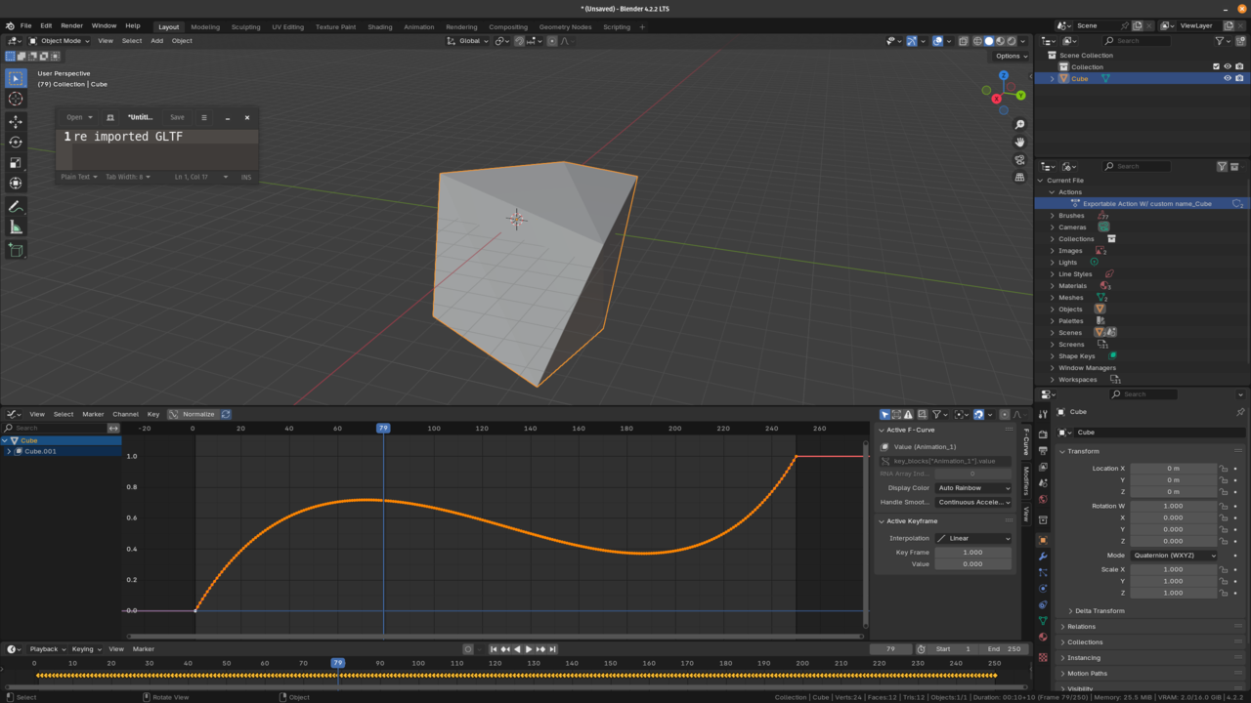Select the Annotate tool
The width and height of the screenshot is (1251, 703).
(16, 207)
